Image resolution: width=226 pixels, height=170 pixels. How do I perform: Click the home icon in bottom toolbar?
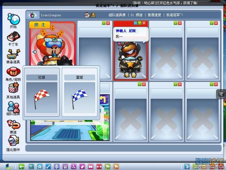coord(40,167)
